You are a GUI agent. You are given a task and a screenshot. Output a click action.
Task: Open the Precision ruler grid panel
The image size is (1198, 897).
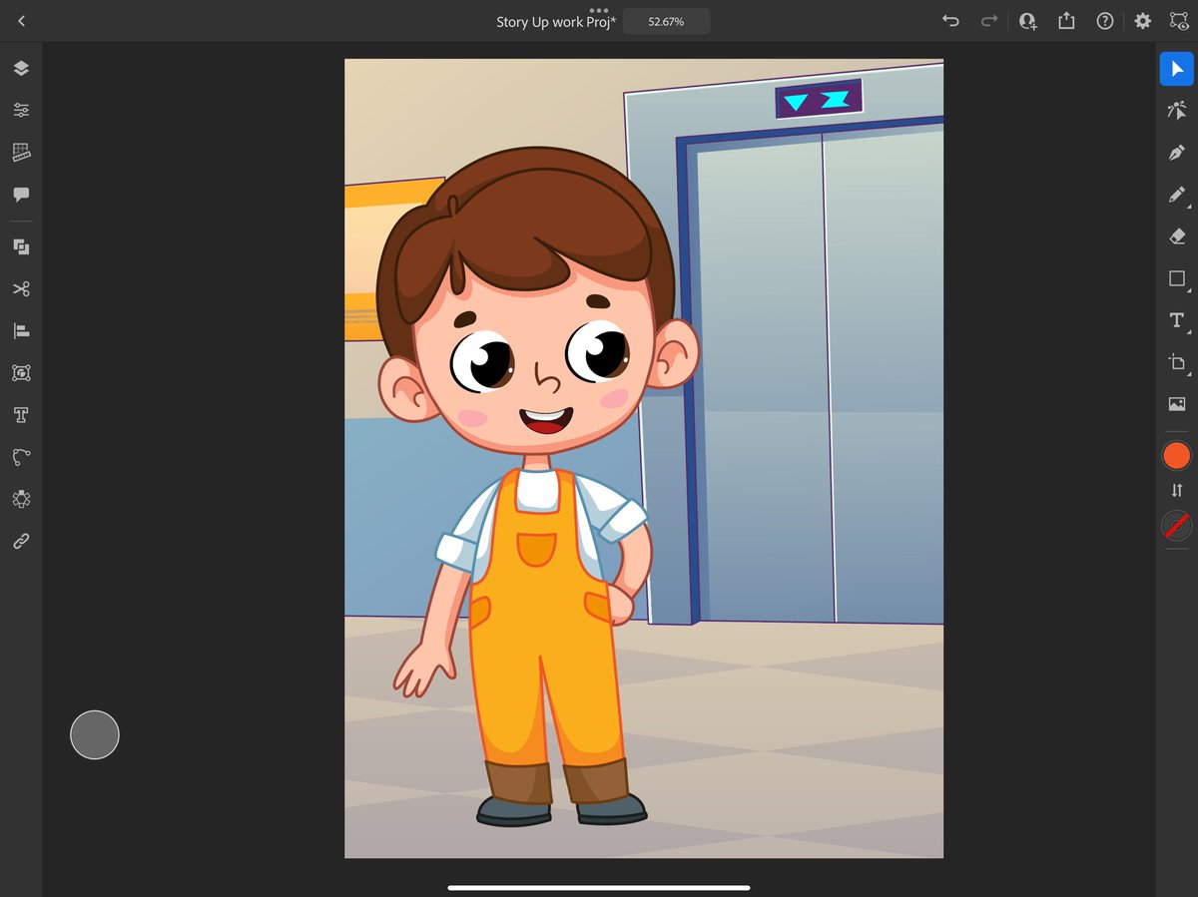point(21,153)
